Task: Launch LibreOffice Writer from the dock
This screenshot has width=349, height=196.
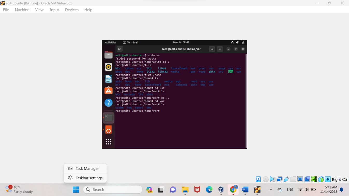Action: [x=109, y=79]
